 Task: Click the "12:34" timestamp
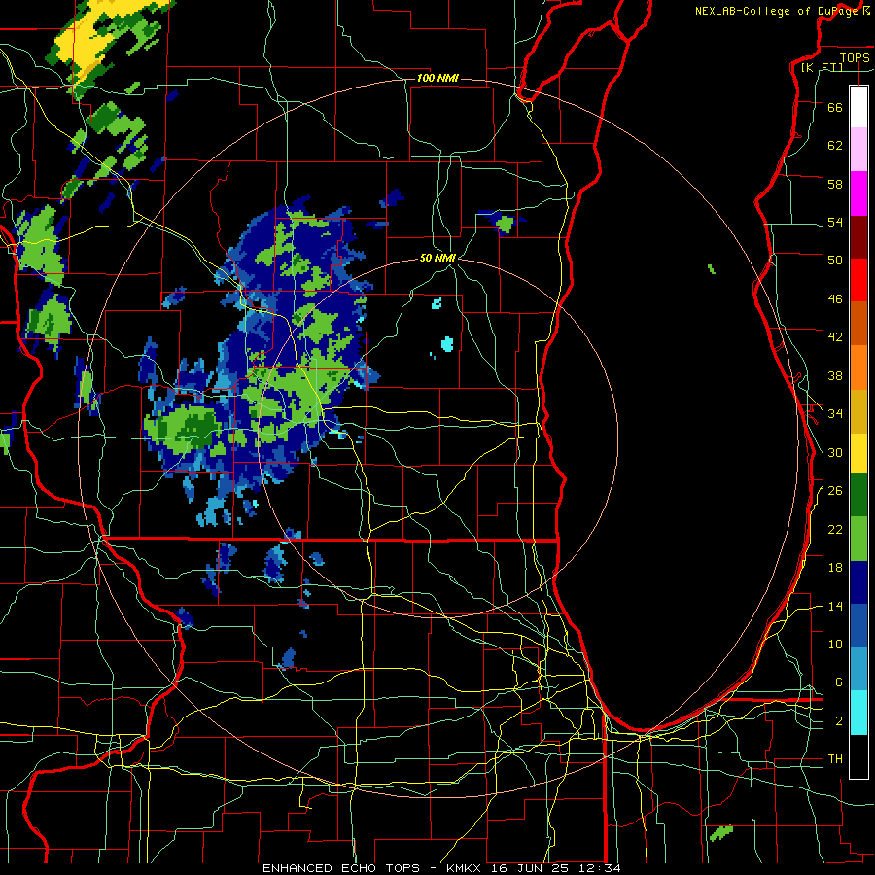coord(598,868)
